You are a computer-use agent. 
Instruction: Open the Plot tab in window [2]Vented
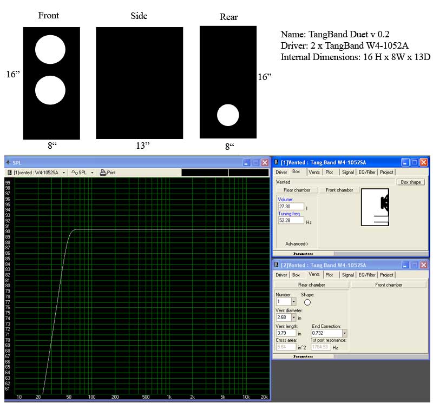(x=329, y=275)
